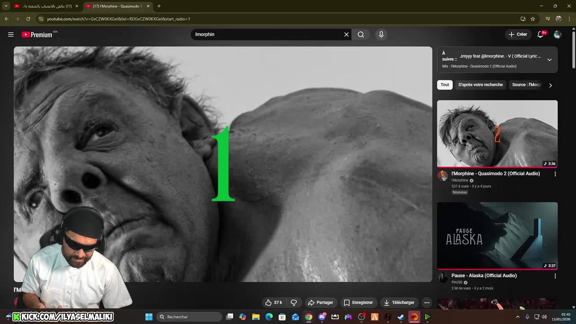Visit PAUSE channel name link
Image resolution: width=576 pixels, height=324 pixels.
point(457,283)
